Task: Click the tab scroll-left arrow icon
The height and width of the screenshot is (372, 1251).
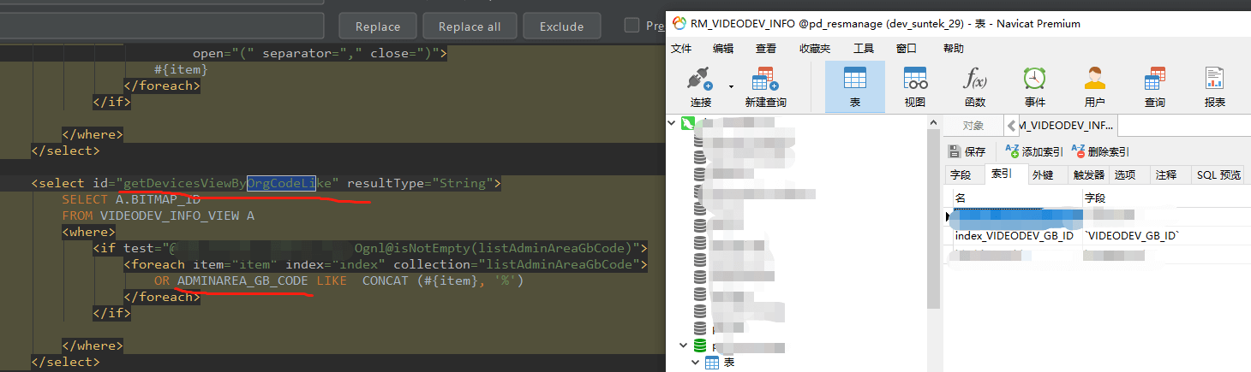Action: point(1011,126)
